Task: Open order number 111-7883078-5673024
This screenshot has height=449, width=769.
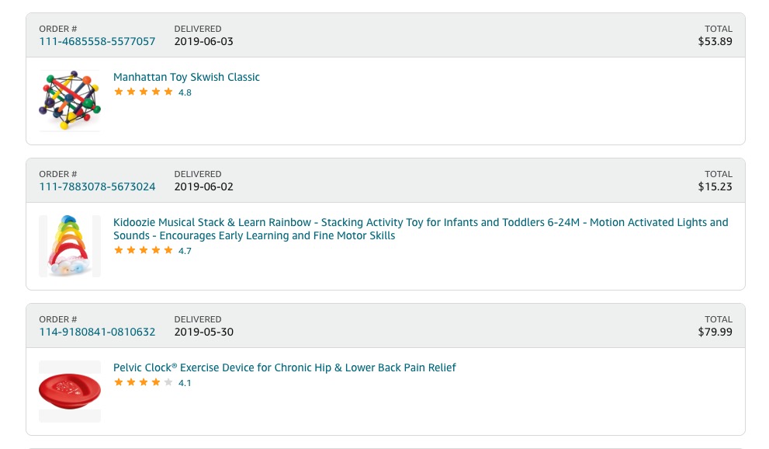Action: (x=97, y=186)
